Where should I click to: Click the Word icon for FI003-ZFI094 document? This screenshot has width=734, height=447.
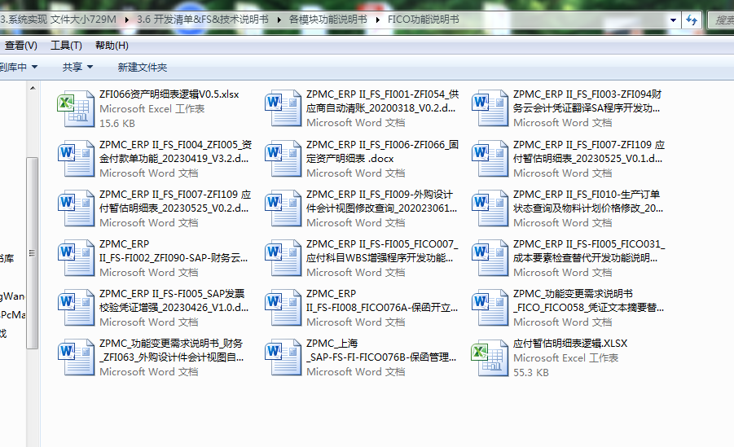[490, 108]
